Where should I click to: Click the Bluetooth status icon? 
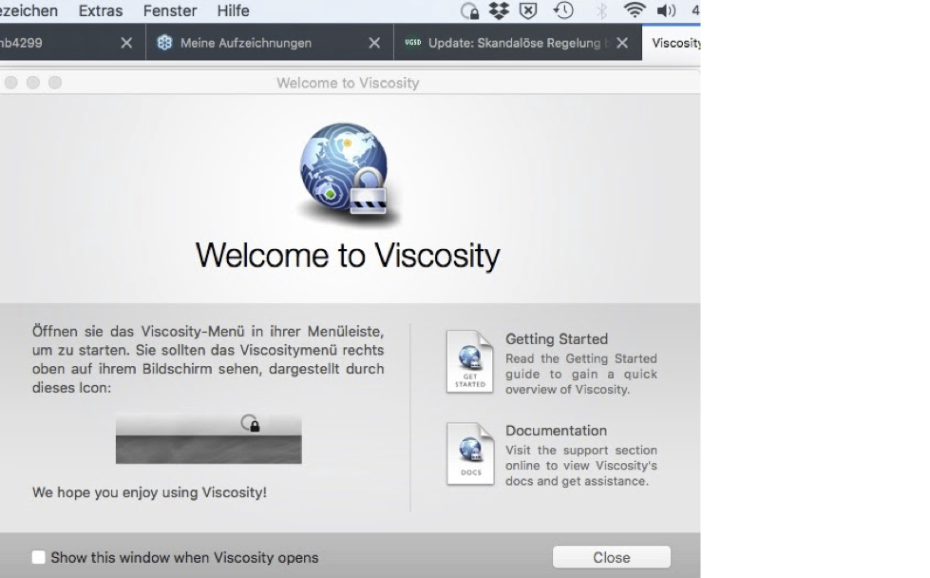600,10
